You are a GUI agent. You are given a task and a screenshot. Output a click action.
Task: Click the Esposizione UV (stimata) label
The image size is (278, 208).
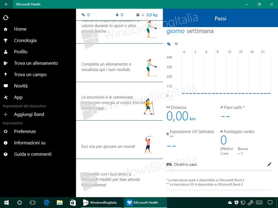coord(192,132)
